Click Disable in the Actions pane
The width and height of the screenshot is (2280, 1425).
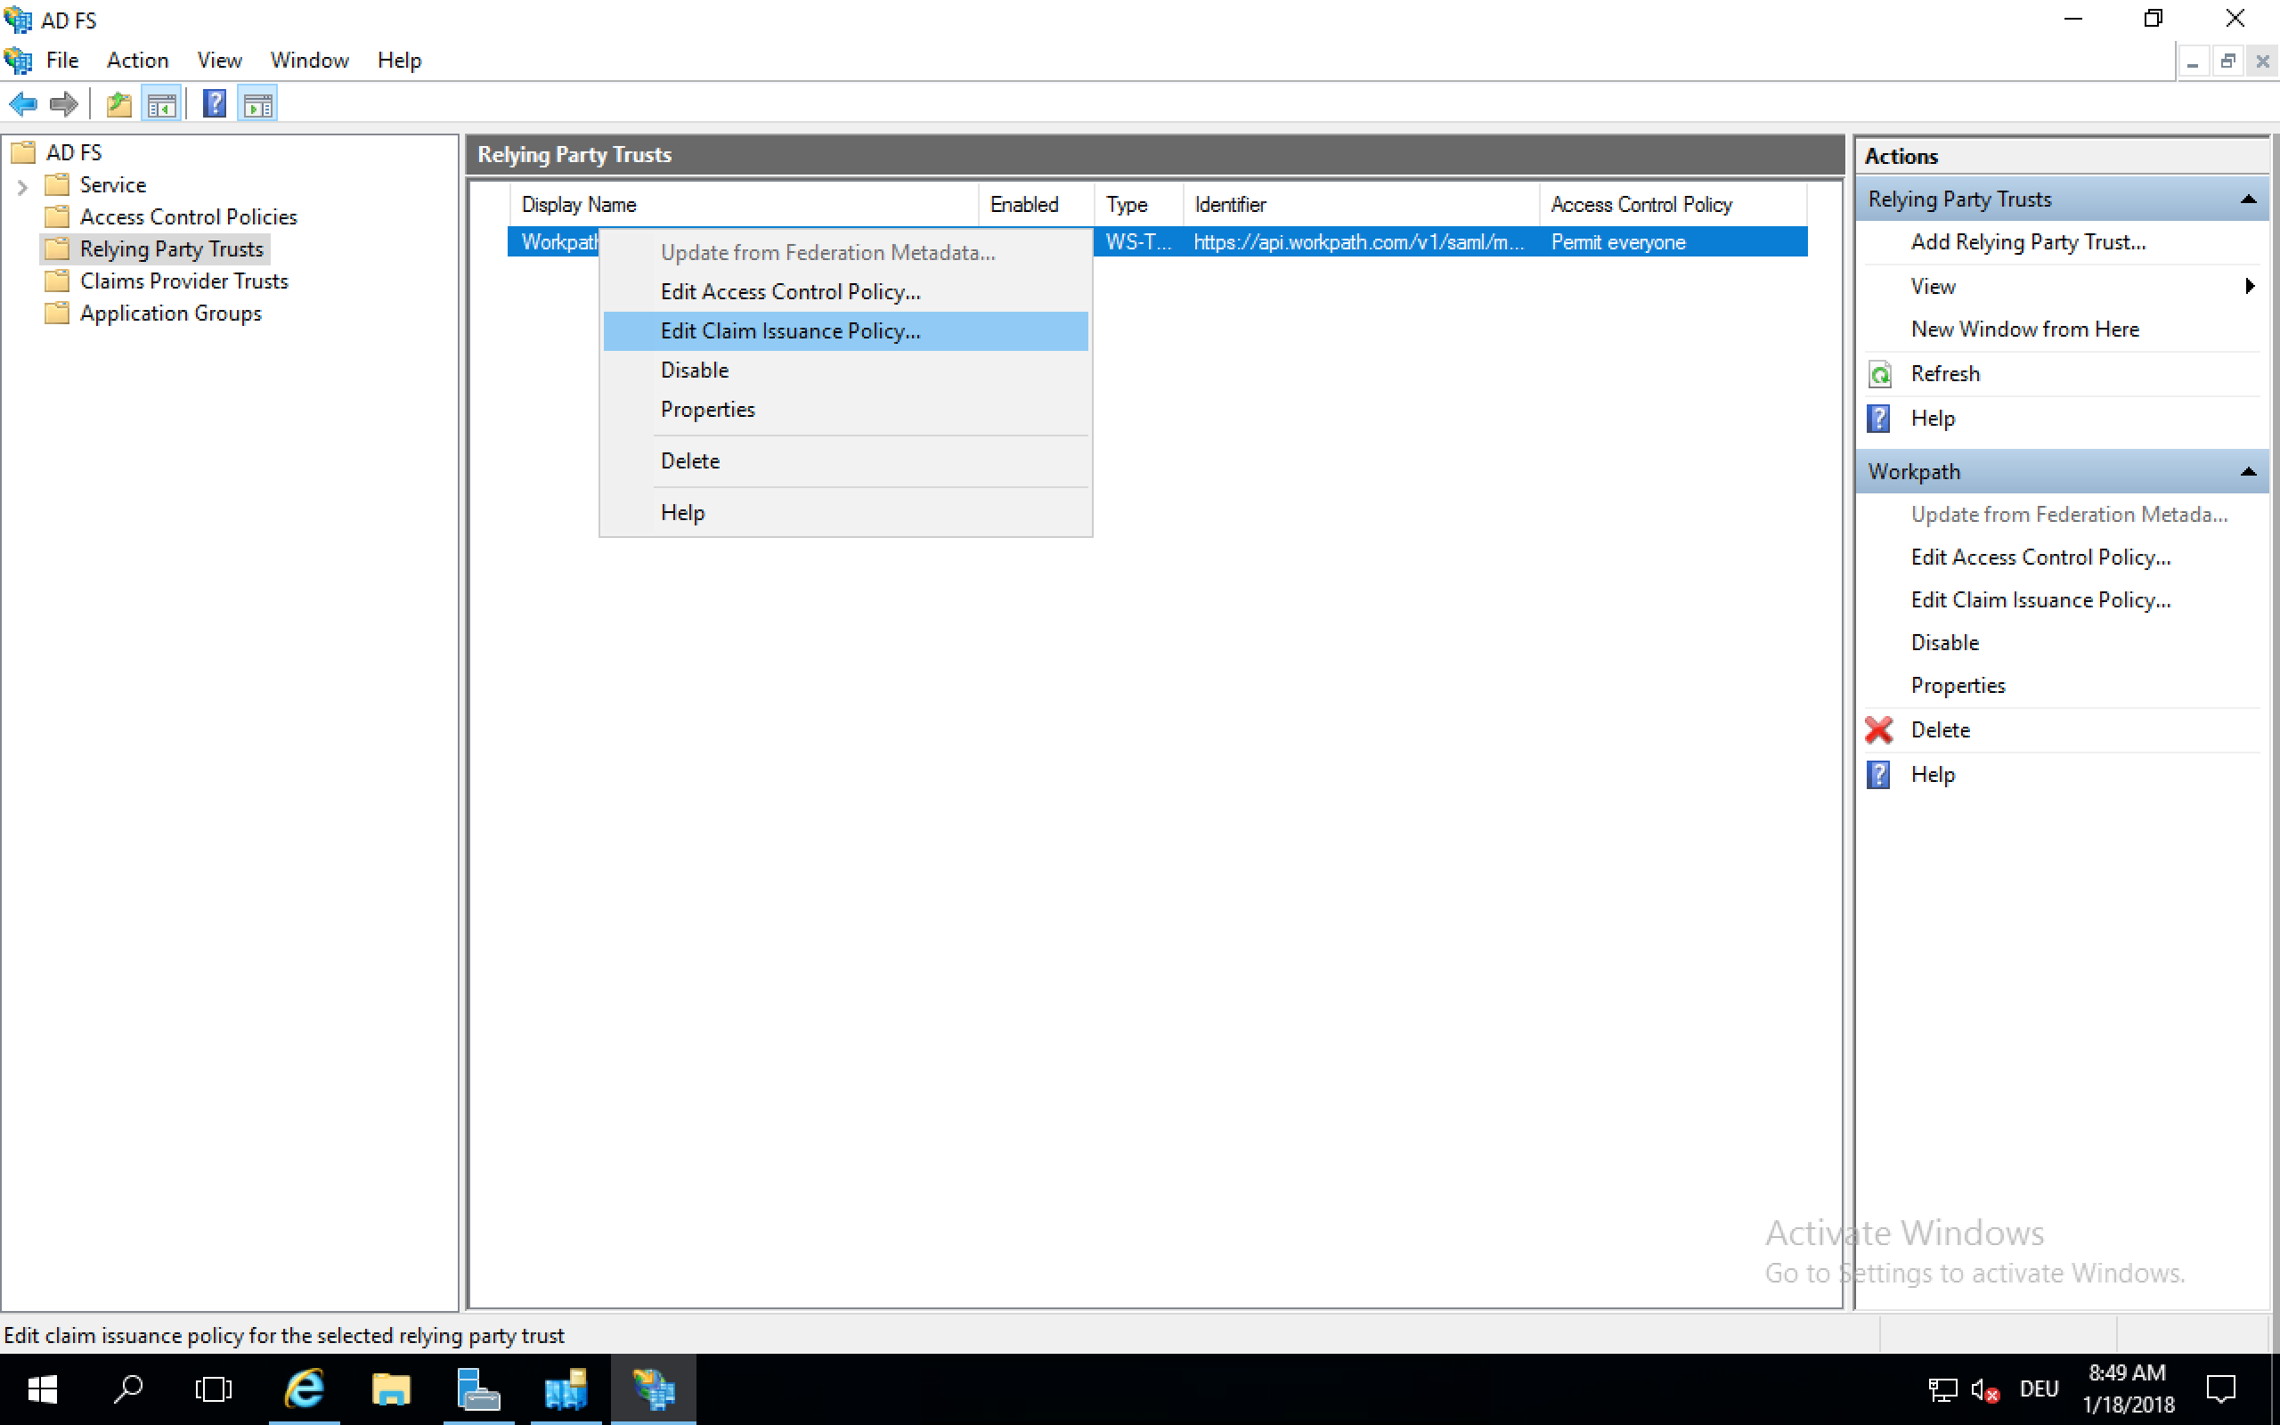coord(1944,643)
